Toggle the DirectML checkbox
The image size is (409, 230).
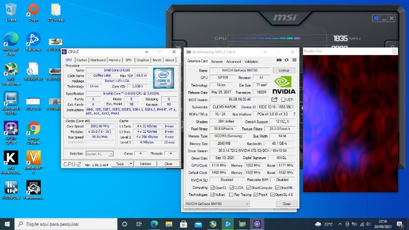pyautogui.click(x=277, y=187)
